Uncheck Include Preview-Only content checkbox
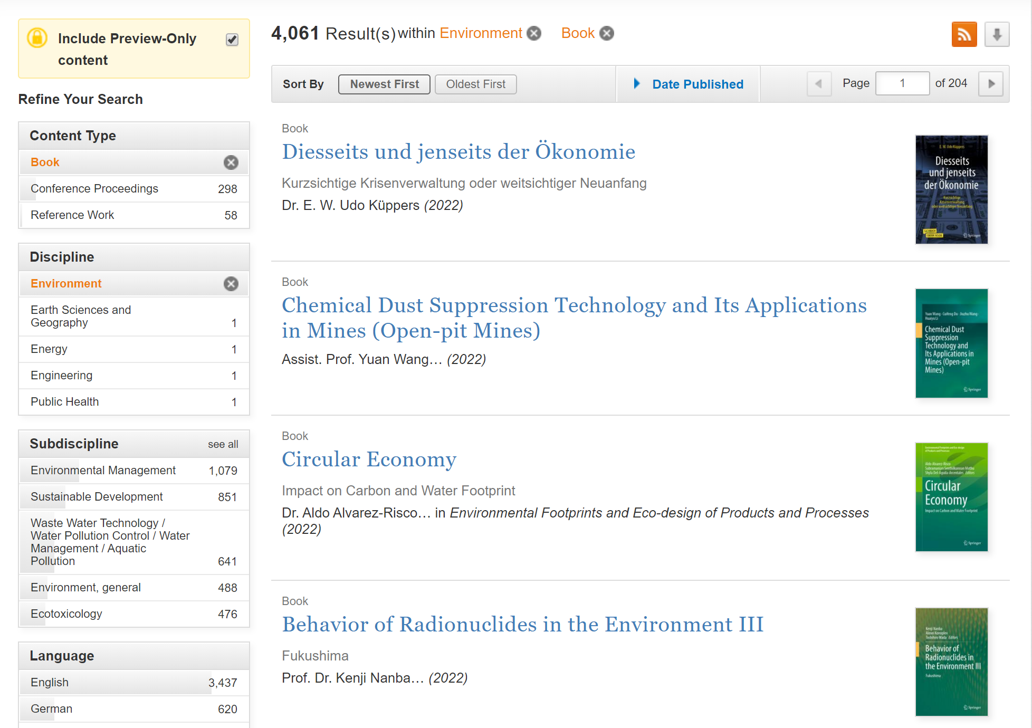1032x728 pixels. click(232, 40)
